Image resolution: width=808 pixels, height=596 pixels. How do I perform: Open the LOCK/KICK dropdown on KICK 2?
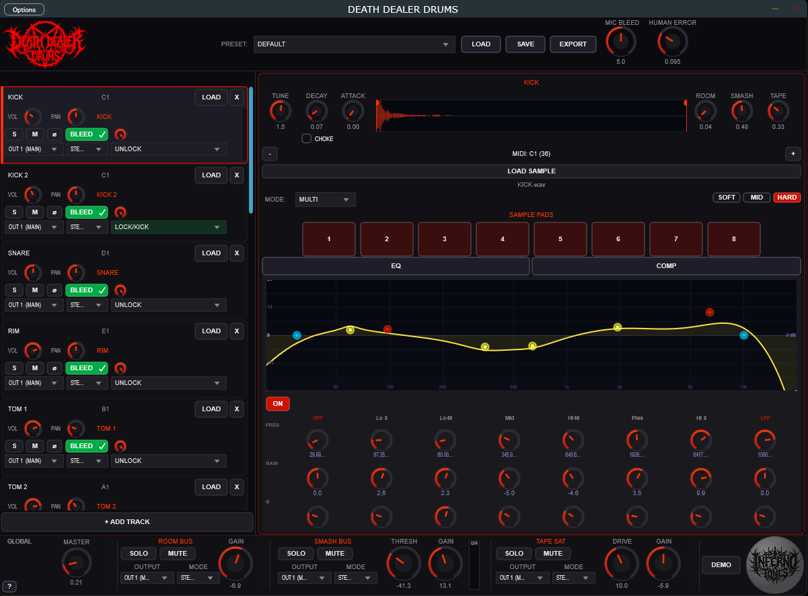click(x=169, y=227)
